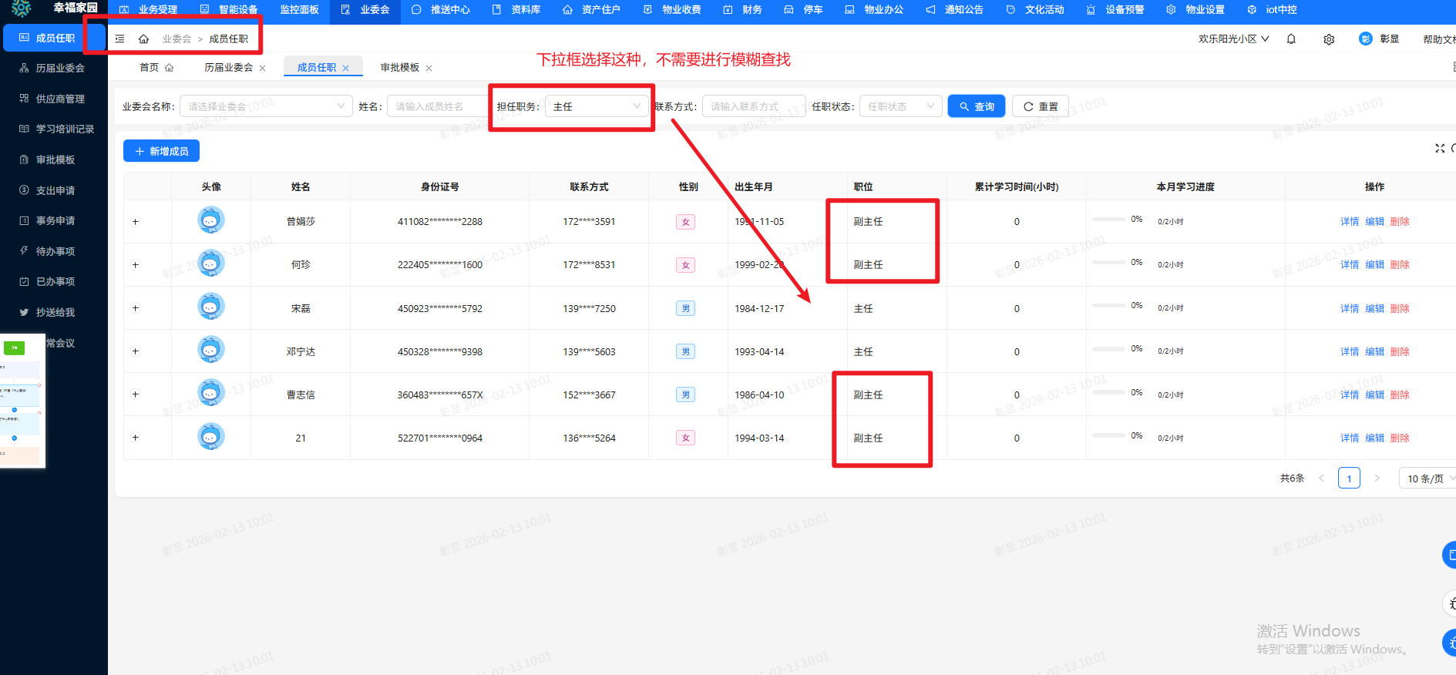Viewport: 1456px width, 675px height.
Task: Click the 姓名 input field
Action: (438, 106)
